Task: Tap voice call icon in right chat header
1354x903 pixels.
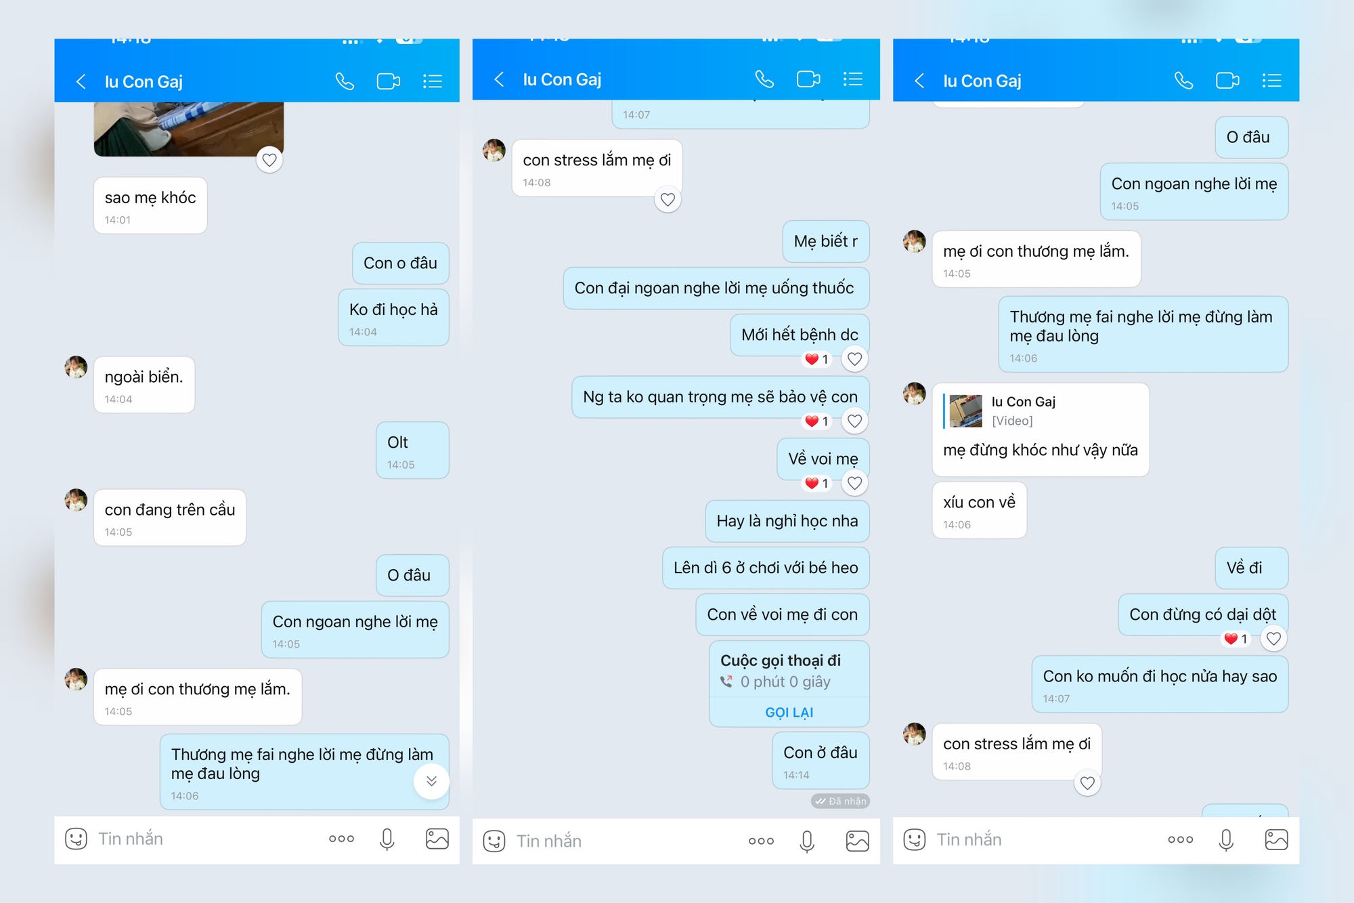Action: tap(1183, 81)
